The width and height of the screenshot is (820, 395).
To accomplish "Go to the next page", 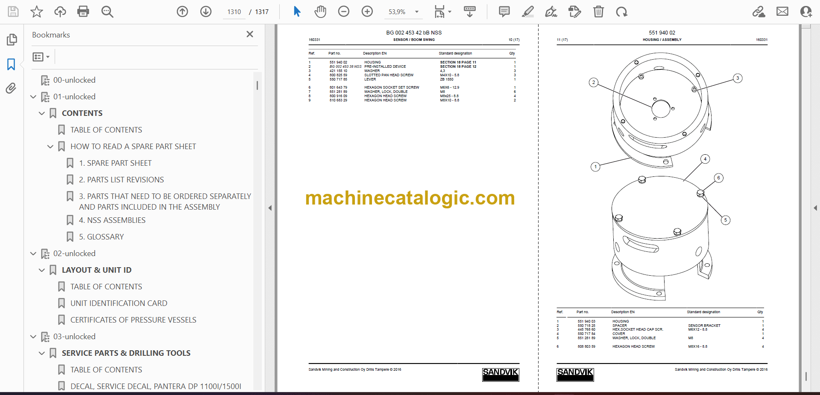I will [x=206, y=12].
